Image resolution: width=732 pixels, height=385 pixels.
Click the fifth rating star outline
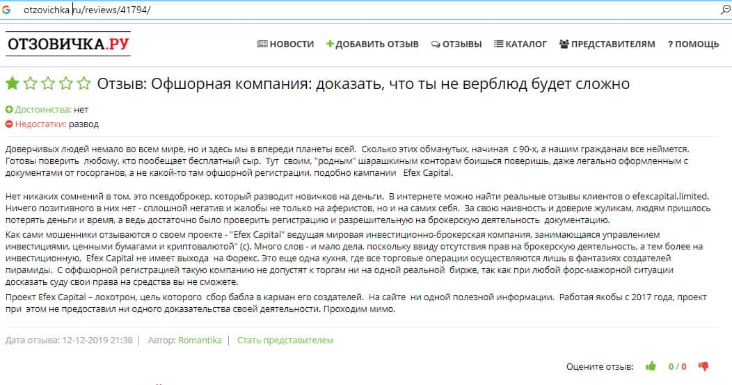point(83,83)
